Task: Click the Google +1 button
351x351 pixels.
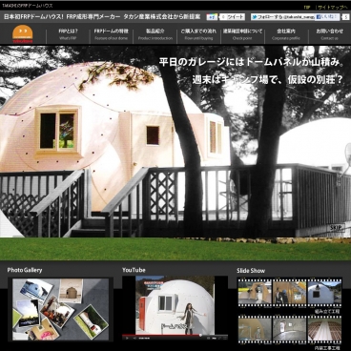Action: [212, 17]
